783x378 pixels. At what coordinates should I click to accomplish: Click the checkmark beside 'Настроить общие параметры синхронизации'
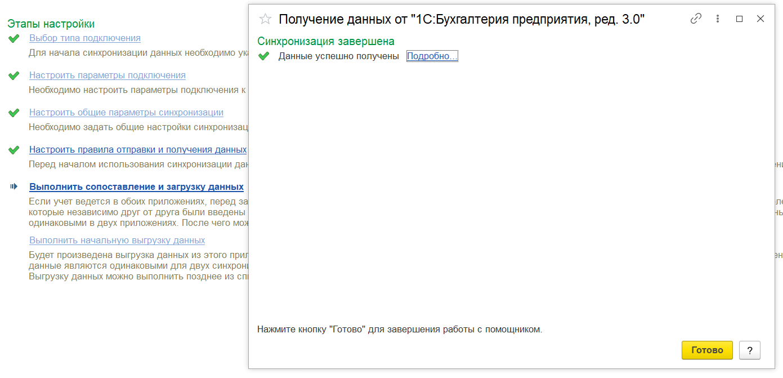(x=14, y=113)
